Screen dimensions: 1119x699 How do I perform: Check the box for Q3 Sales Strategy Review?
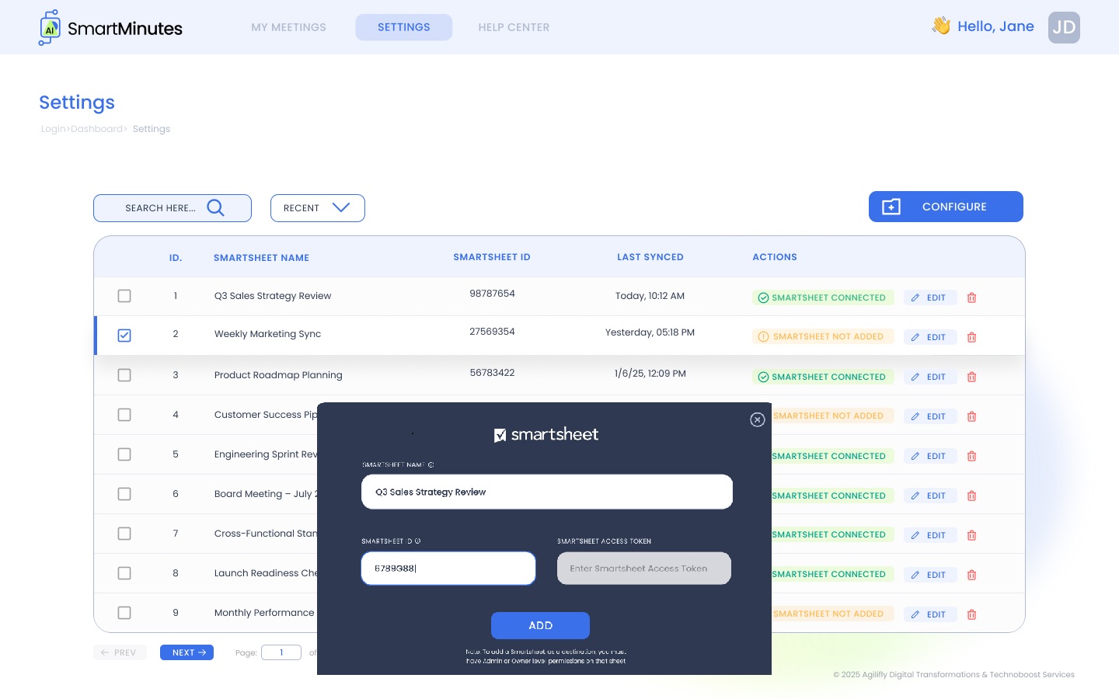tap(124, 296)
